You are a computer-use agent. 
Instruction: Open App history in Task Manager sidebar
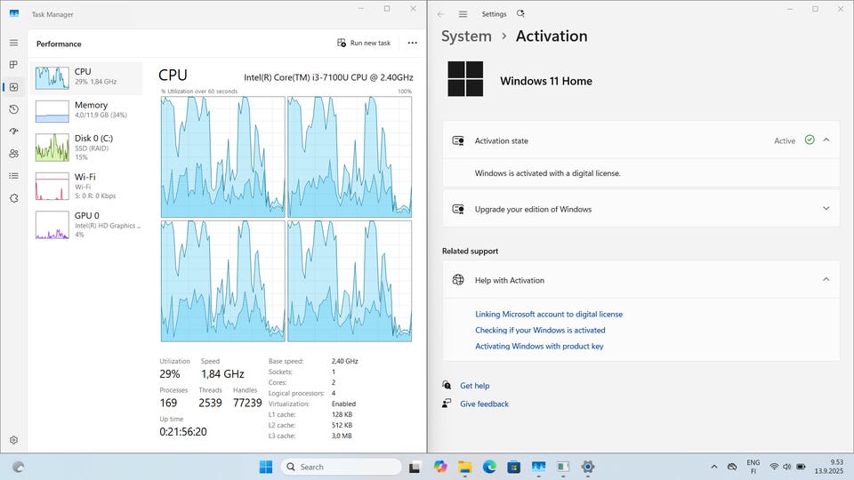pyautogui.click(x=13, y=109)
